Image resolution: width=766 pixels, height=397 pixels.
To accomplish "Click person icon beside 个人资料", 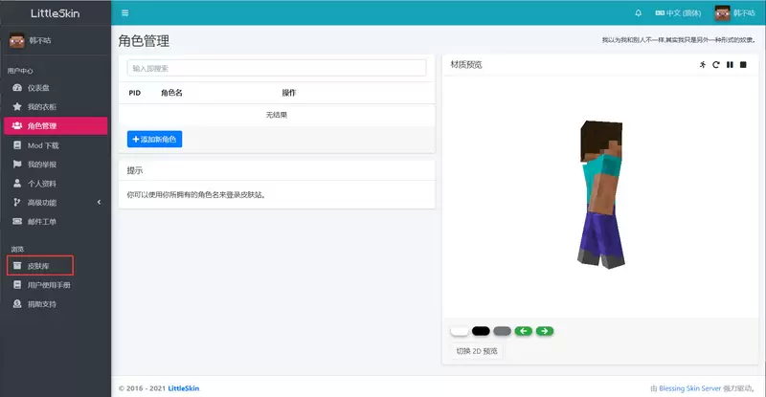I will click(x=17, y=183).
